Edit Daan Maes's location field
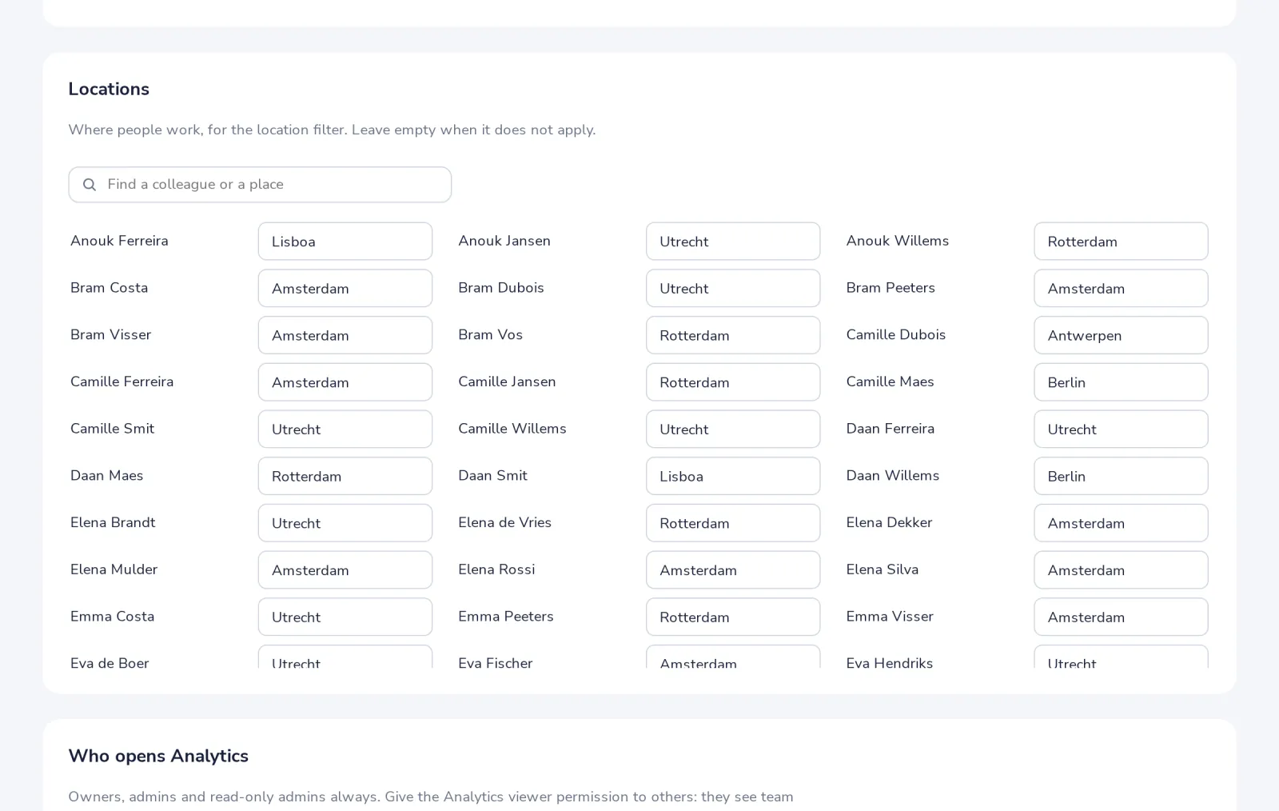 tap(345, 476)
